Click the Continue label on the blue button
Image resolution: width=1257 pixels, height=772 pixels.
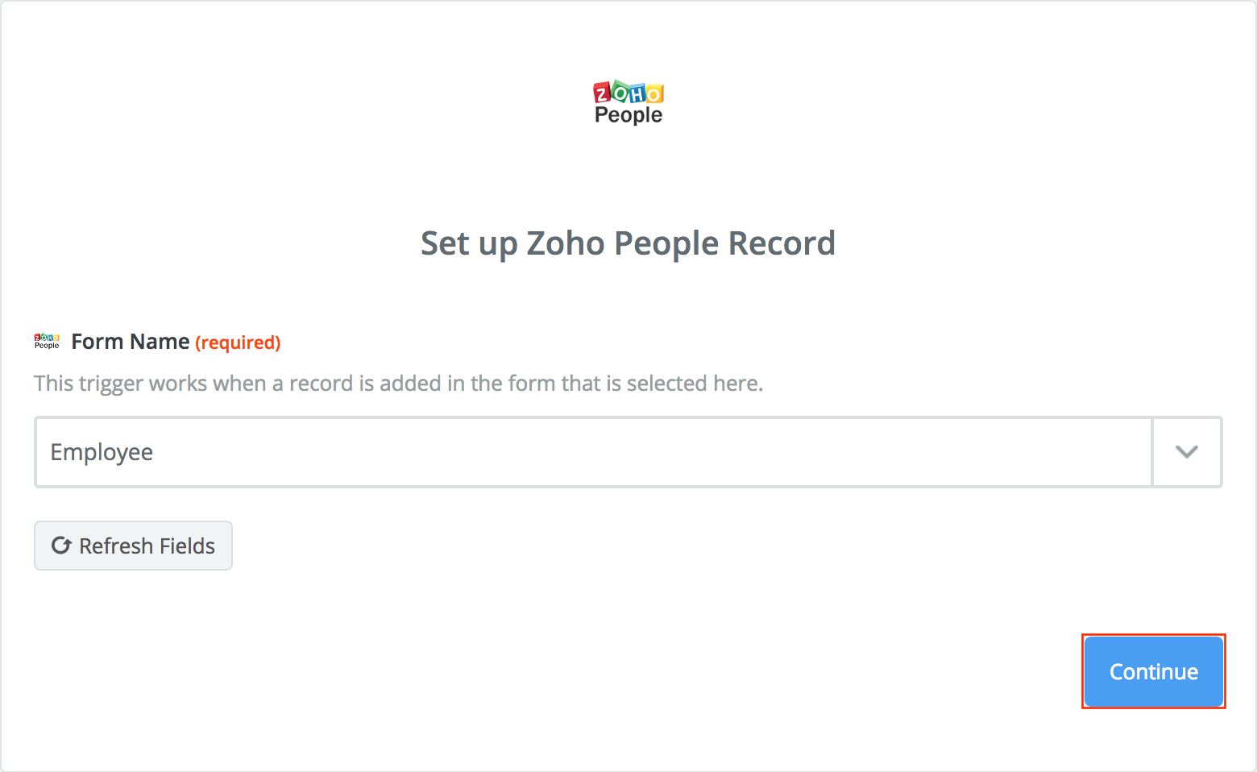click(1154, 671)
